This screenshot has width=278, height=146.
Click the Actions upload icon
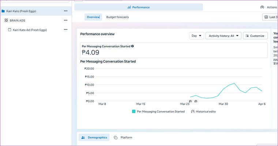click(262, 7)
